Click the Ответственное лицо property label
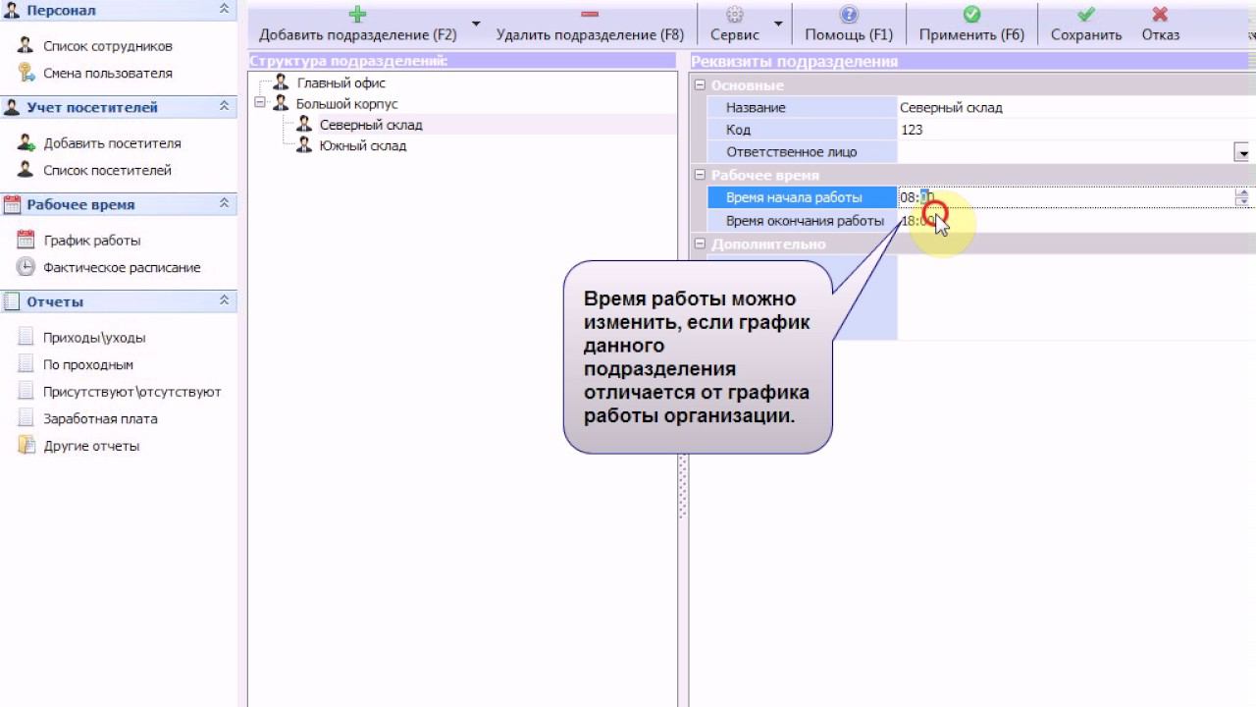The image size is (1256, 707). tap(791, 152)
